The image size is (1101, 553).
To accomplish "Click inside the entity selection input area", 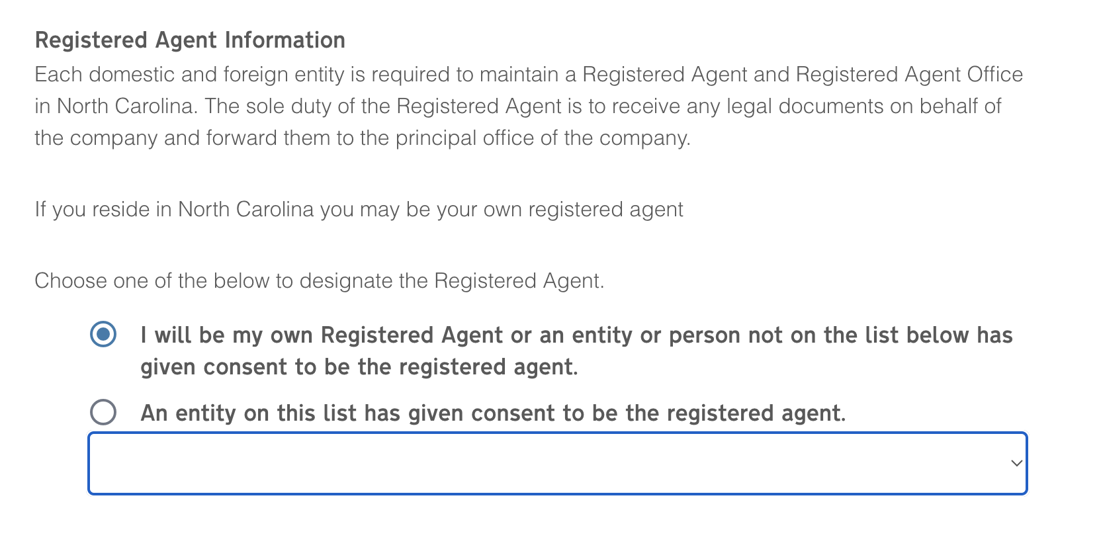I will pos(463,463).
